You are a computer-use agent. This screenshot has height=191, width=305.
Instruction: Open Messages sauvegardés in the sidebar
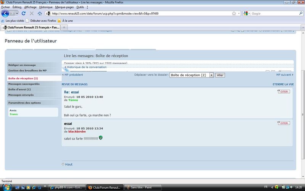[24, 84]
